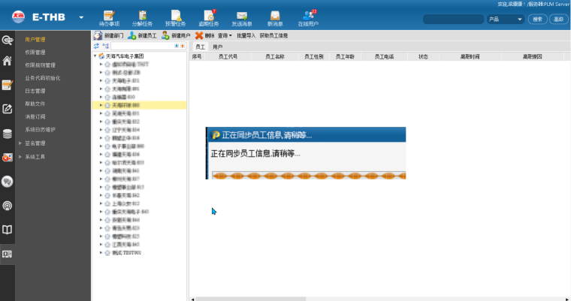Open the 查询 dropdown menu
Screen dimensions: 571x301
tap(225, 35)
